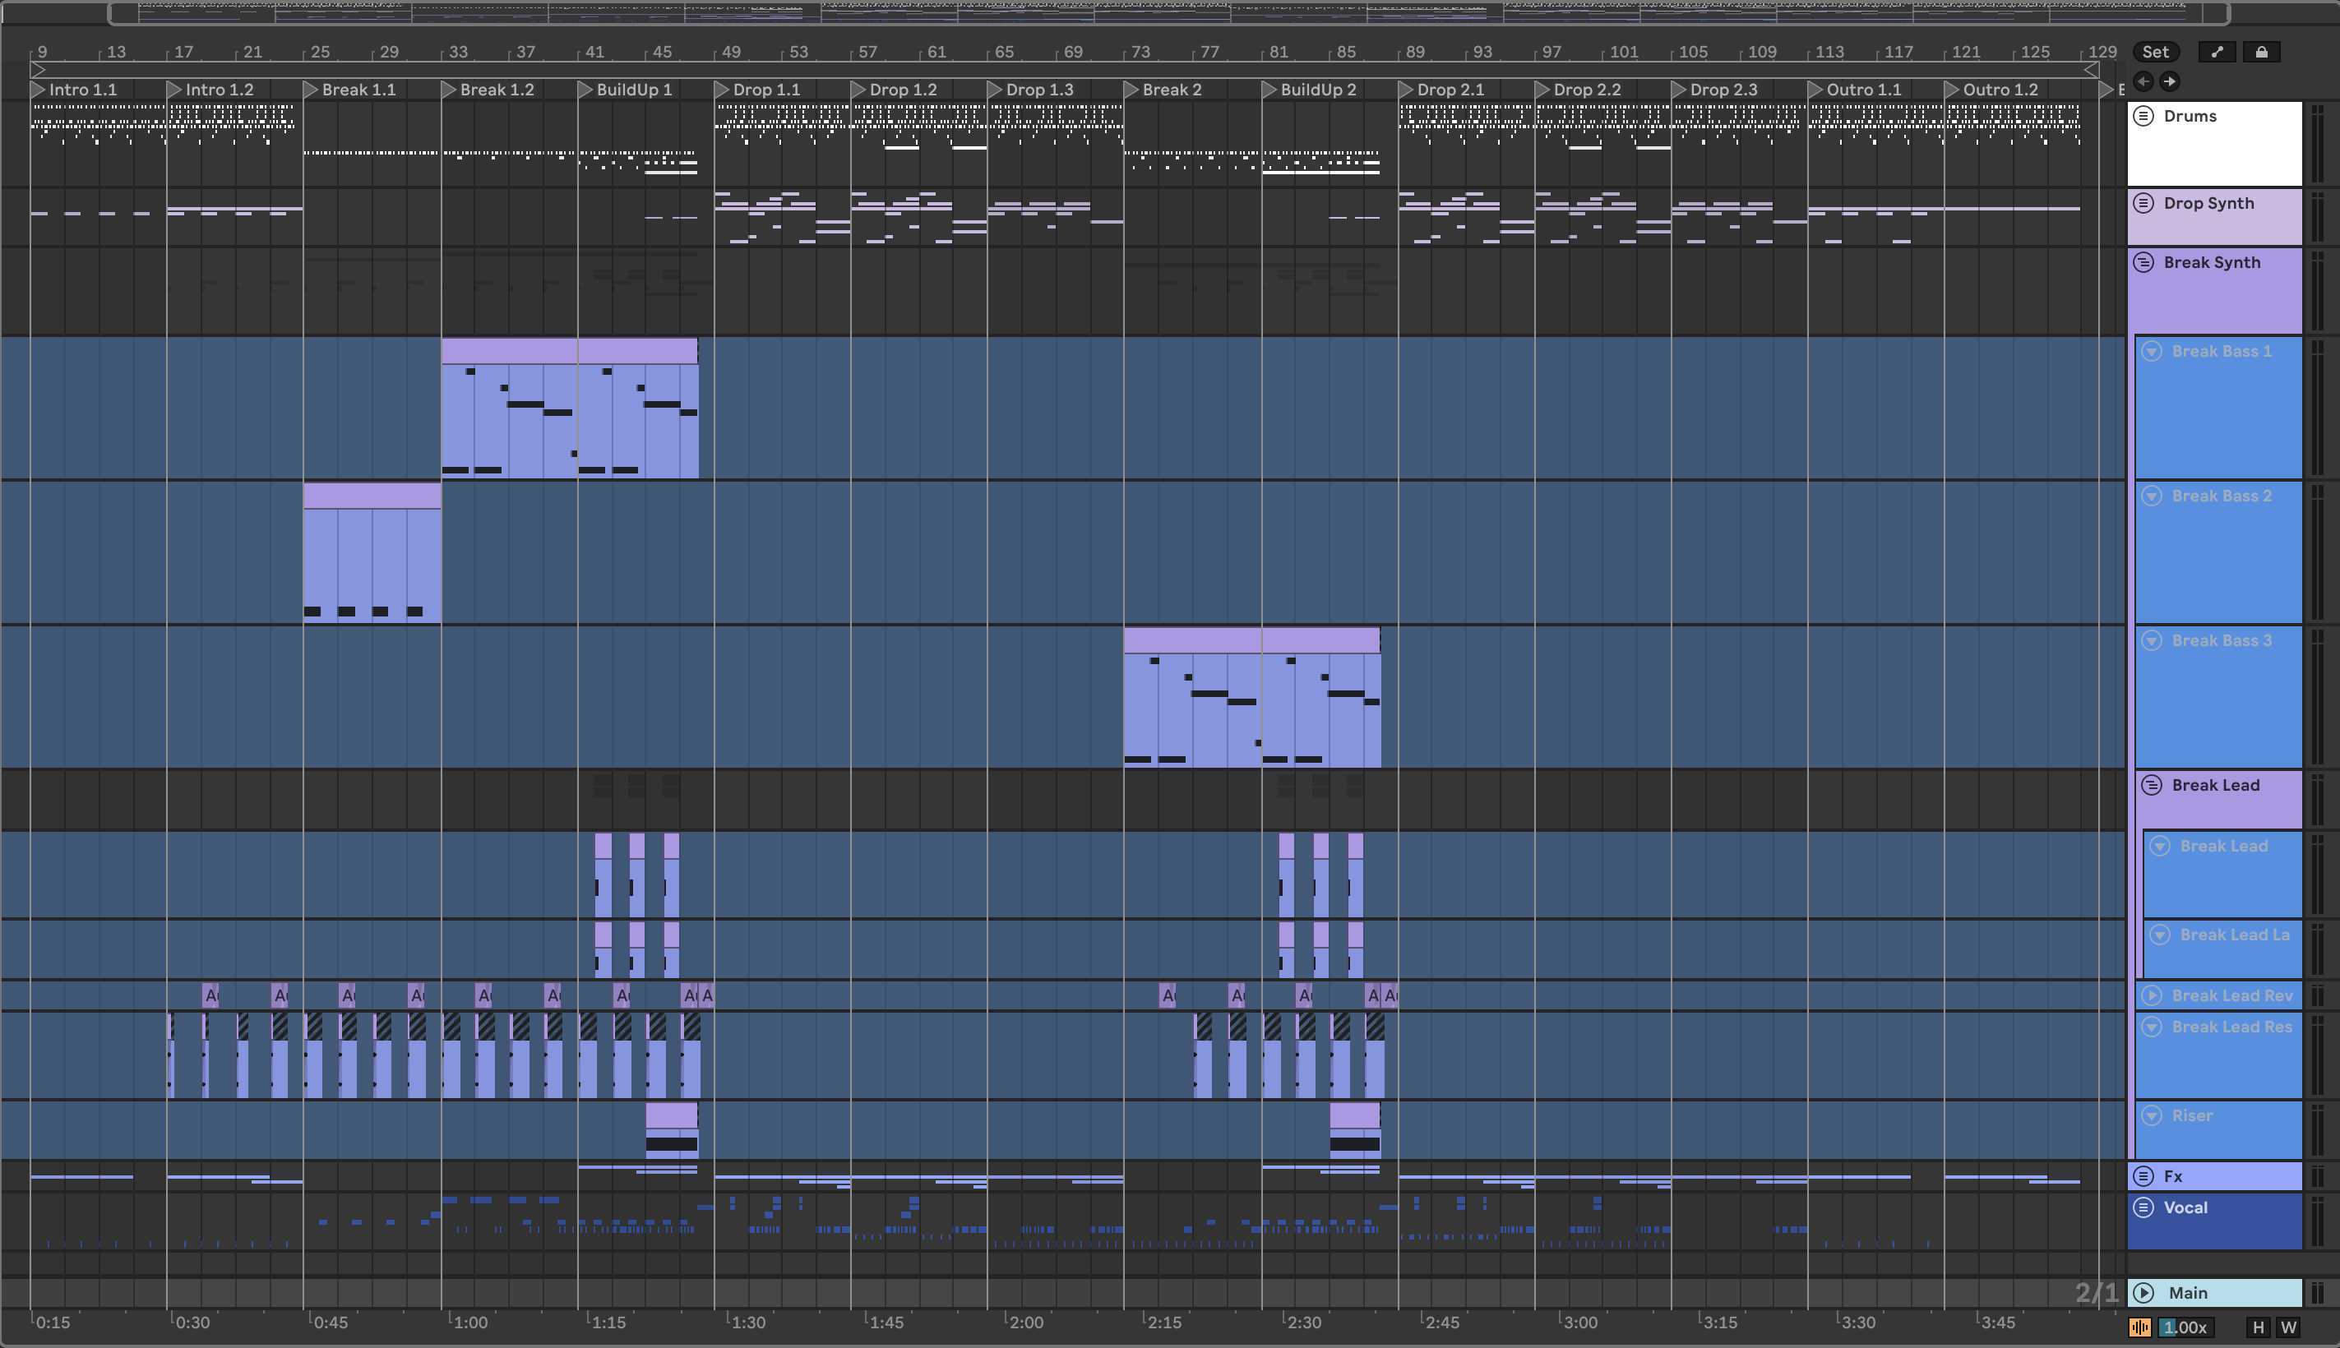Click the Break Lead group fold icon
The image size is (2340, 1348).
(2152, 785)
